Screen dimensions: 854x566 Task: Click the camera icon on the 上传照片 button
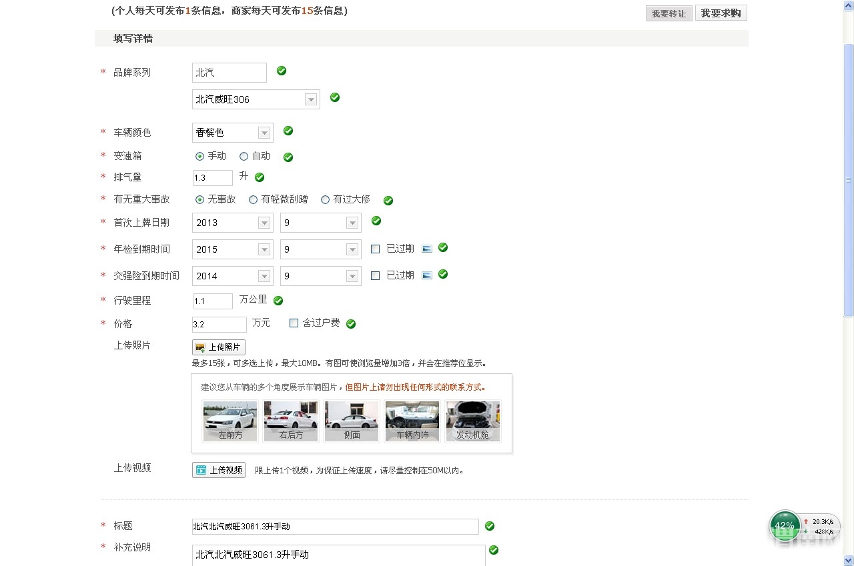[199, 347]
